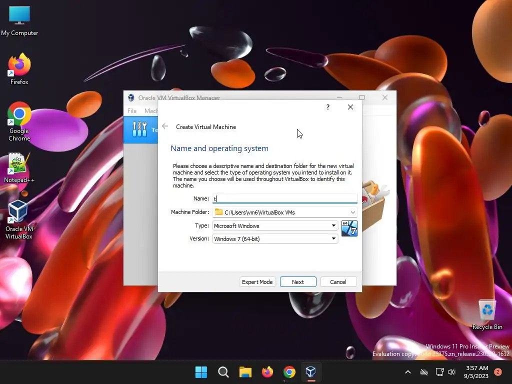Open Notepad++ desktop shortcut
This screenshot has height=384, width=512.
coord(19,168)
